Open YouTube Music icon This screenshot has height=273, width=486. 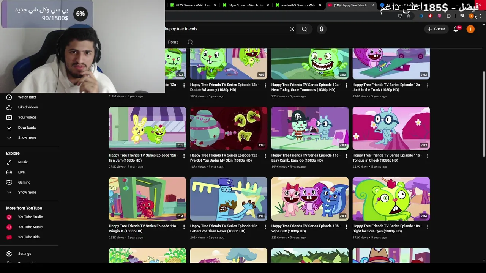(9, 227)
